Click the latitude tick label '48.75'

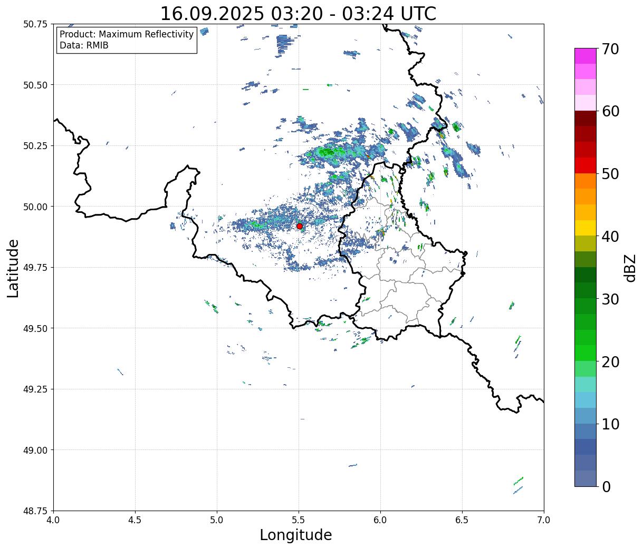pyautogui.click(x=35, y=511)
